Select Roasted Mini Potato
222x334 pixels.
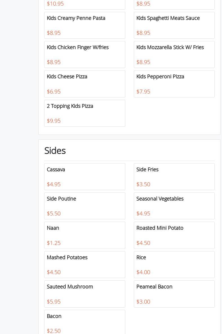tap(174, 235)
